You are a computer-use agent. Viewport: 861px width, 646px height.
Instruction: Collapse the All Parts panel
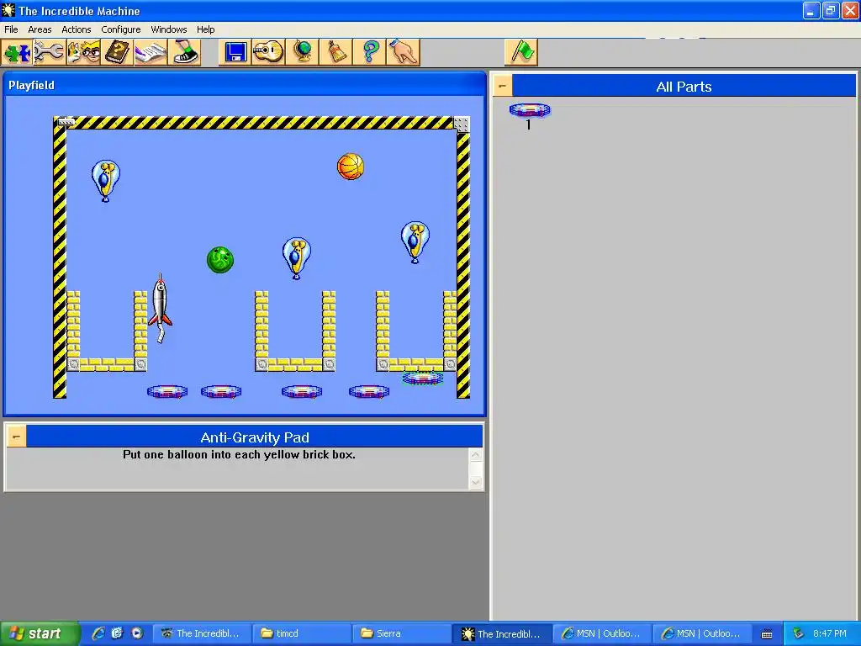pos(503,87)
